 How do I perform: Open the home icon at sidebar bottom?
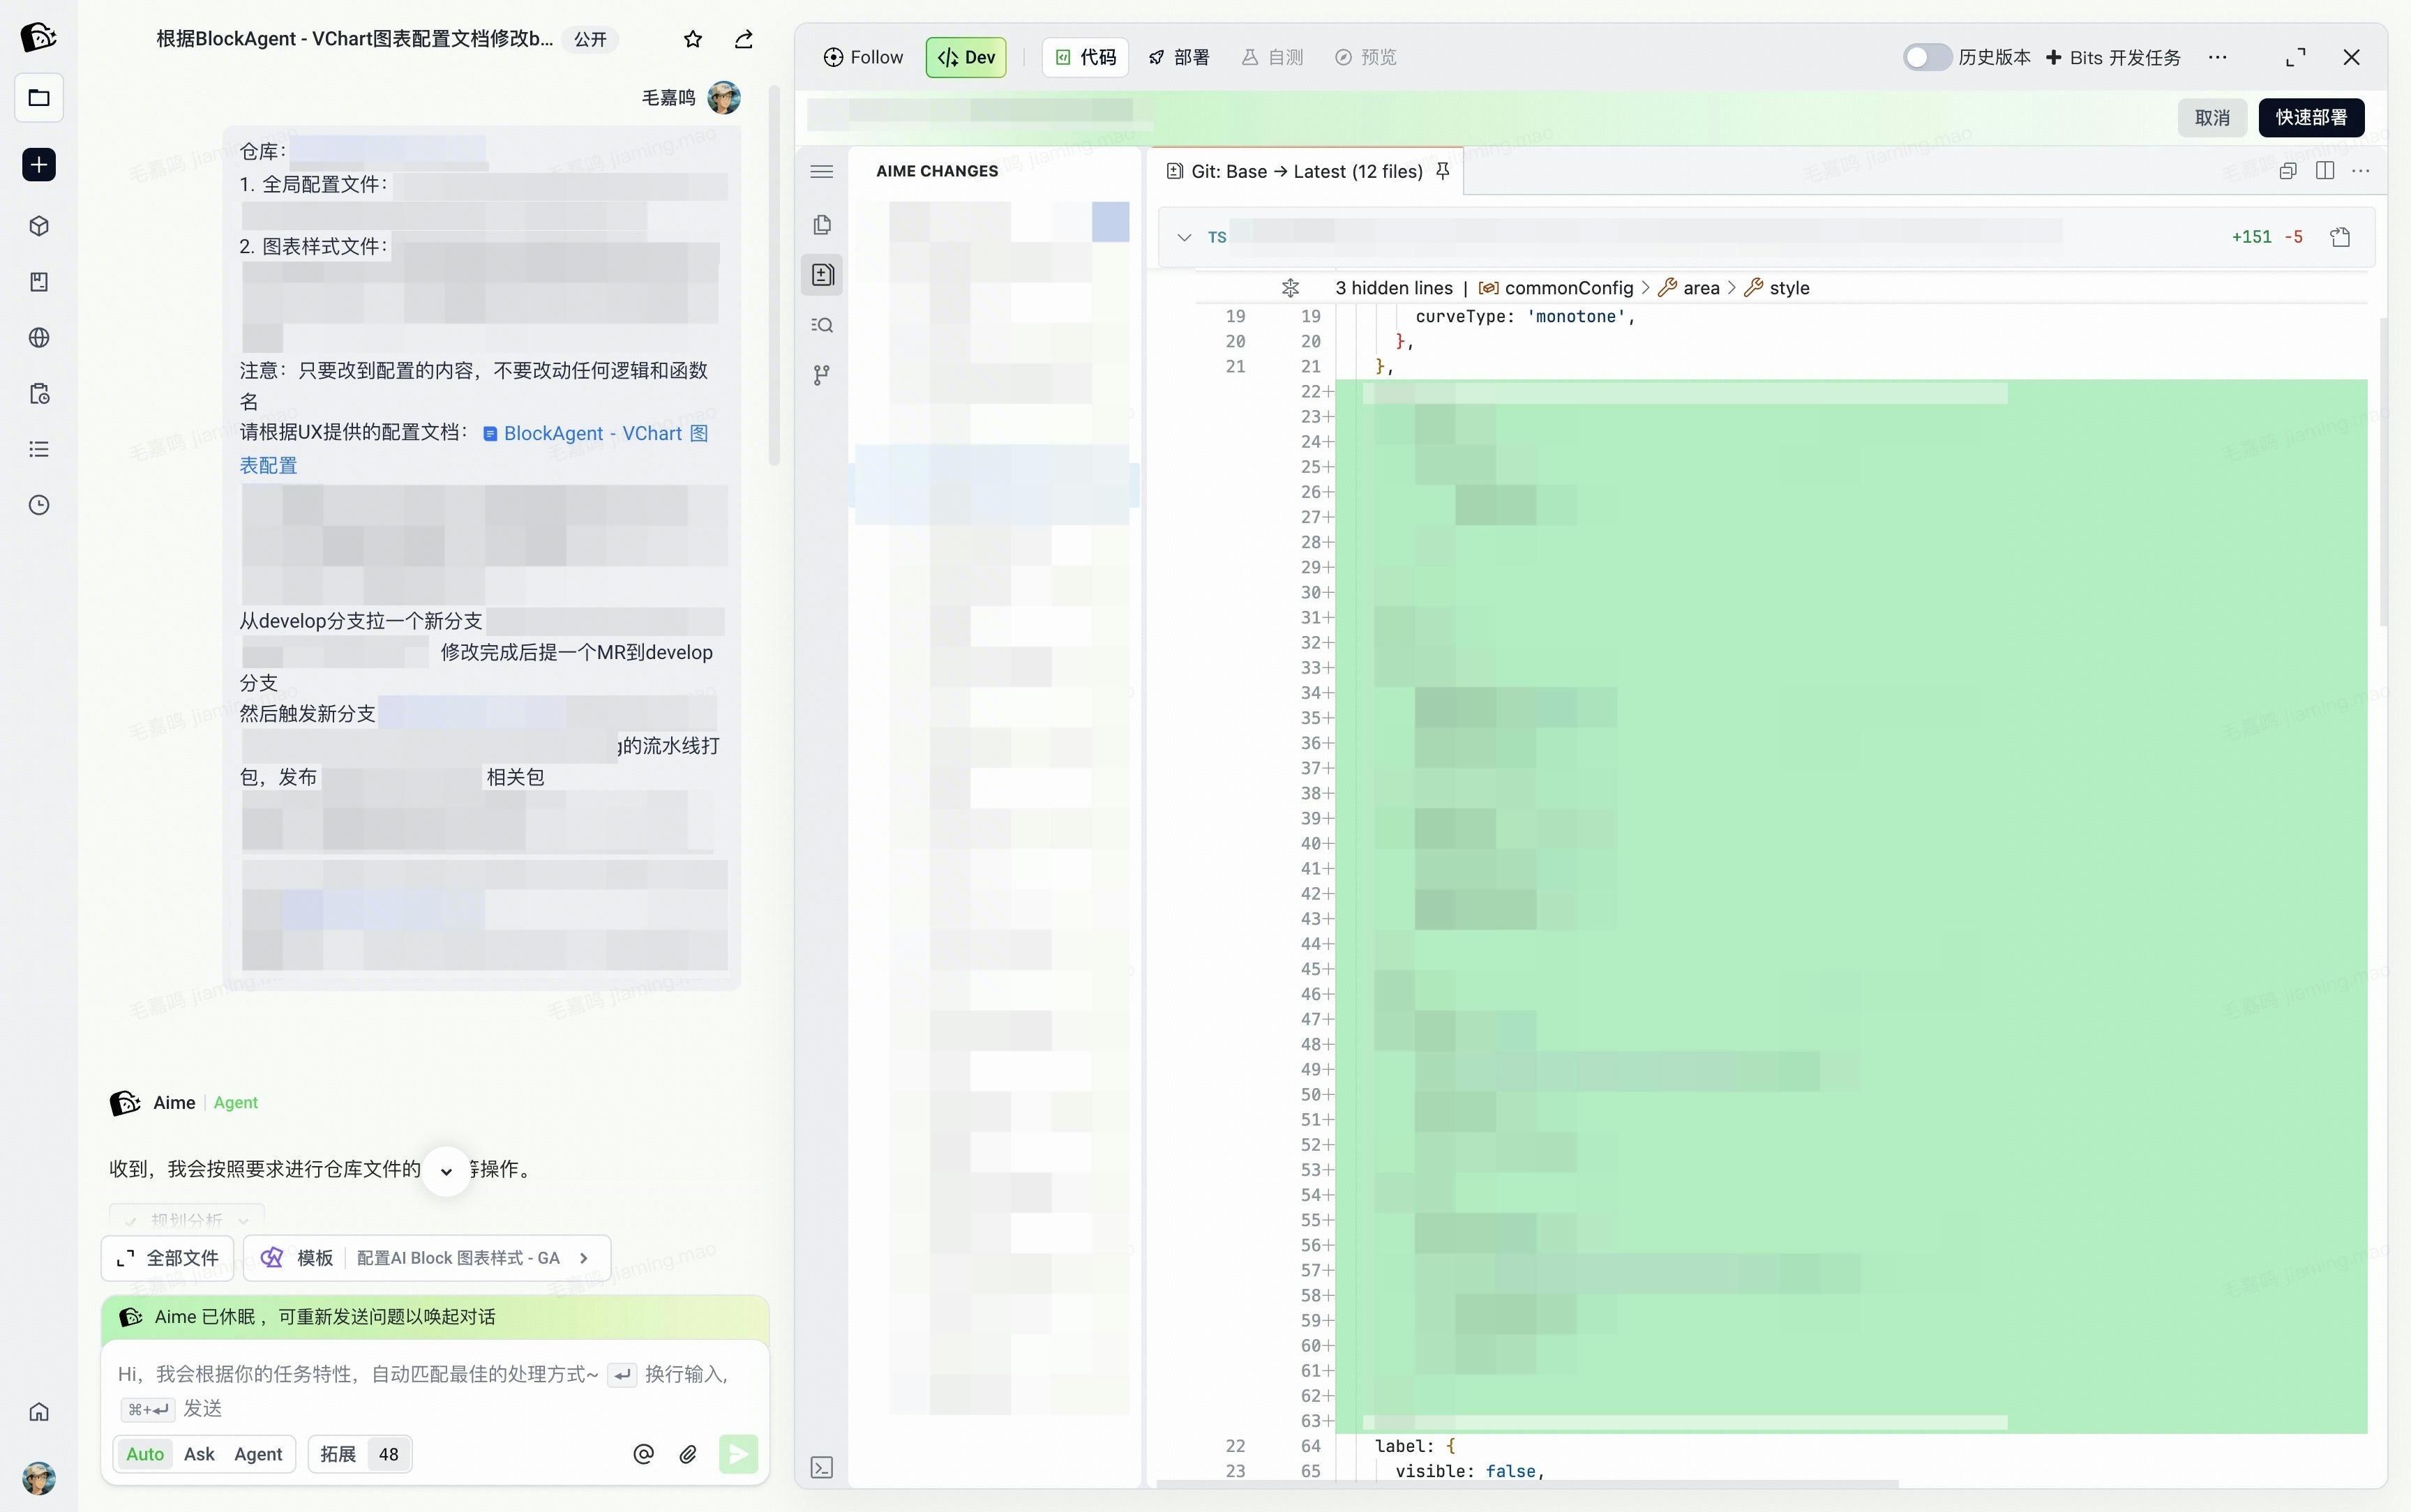tap(39, 1412)
